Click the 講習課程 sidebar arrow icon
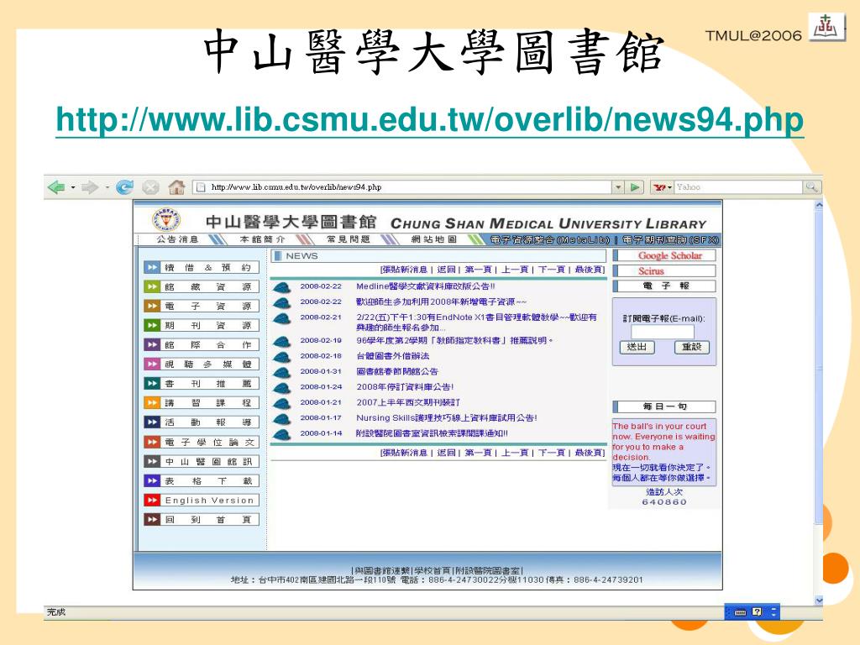 coord(152,402)
